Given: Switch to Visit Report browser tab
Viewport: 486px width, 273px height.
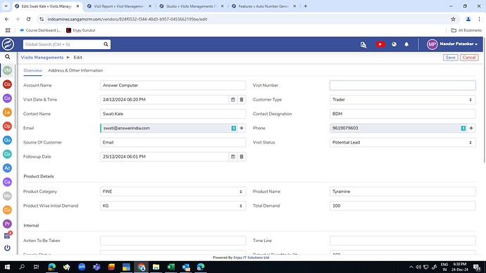Looking at the screenshot, I should [x=119, y=6].
